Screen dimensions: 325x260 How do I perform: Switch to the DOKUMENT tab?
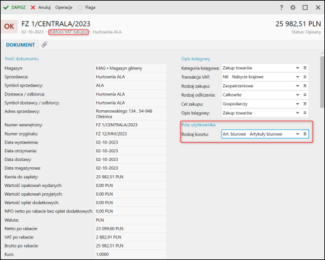pos(20,45)
